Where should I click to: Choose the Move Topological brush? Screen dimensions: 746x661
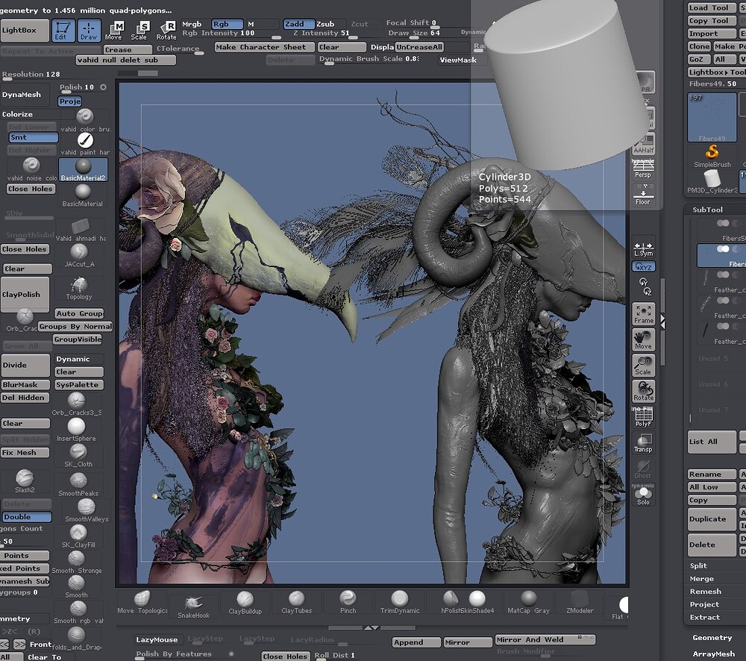point(142,602)
